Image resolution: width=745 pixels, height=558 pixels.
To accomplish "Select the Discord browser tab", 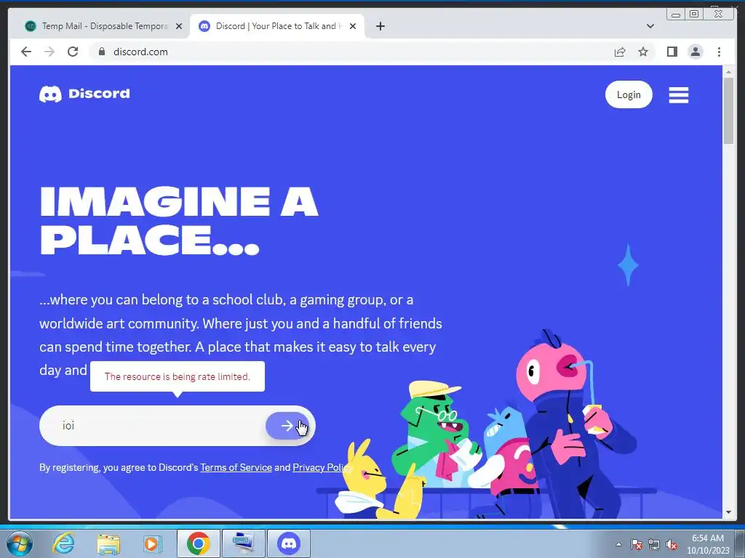I will click(x=277, y=26).
